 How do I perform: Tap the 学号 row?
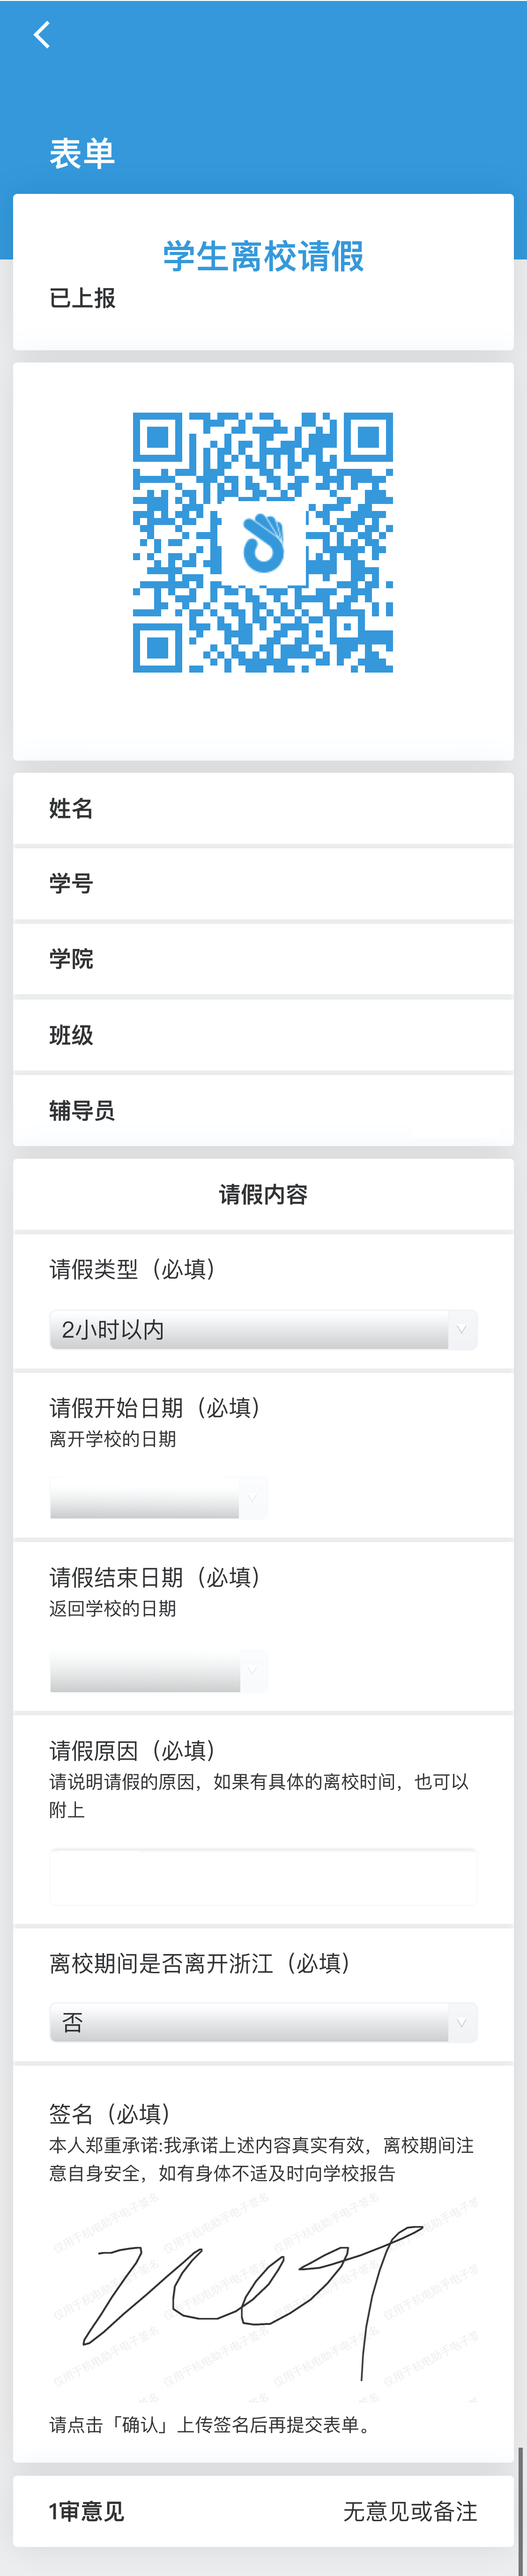tap(263, 883)
